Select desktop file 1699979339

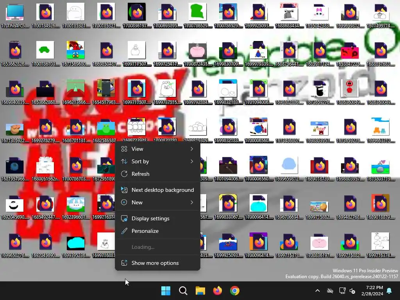click(259, 54)
